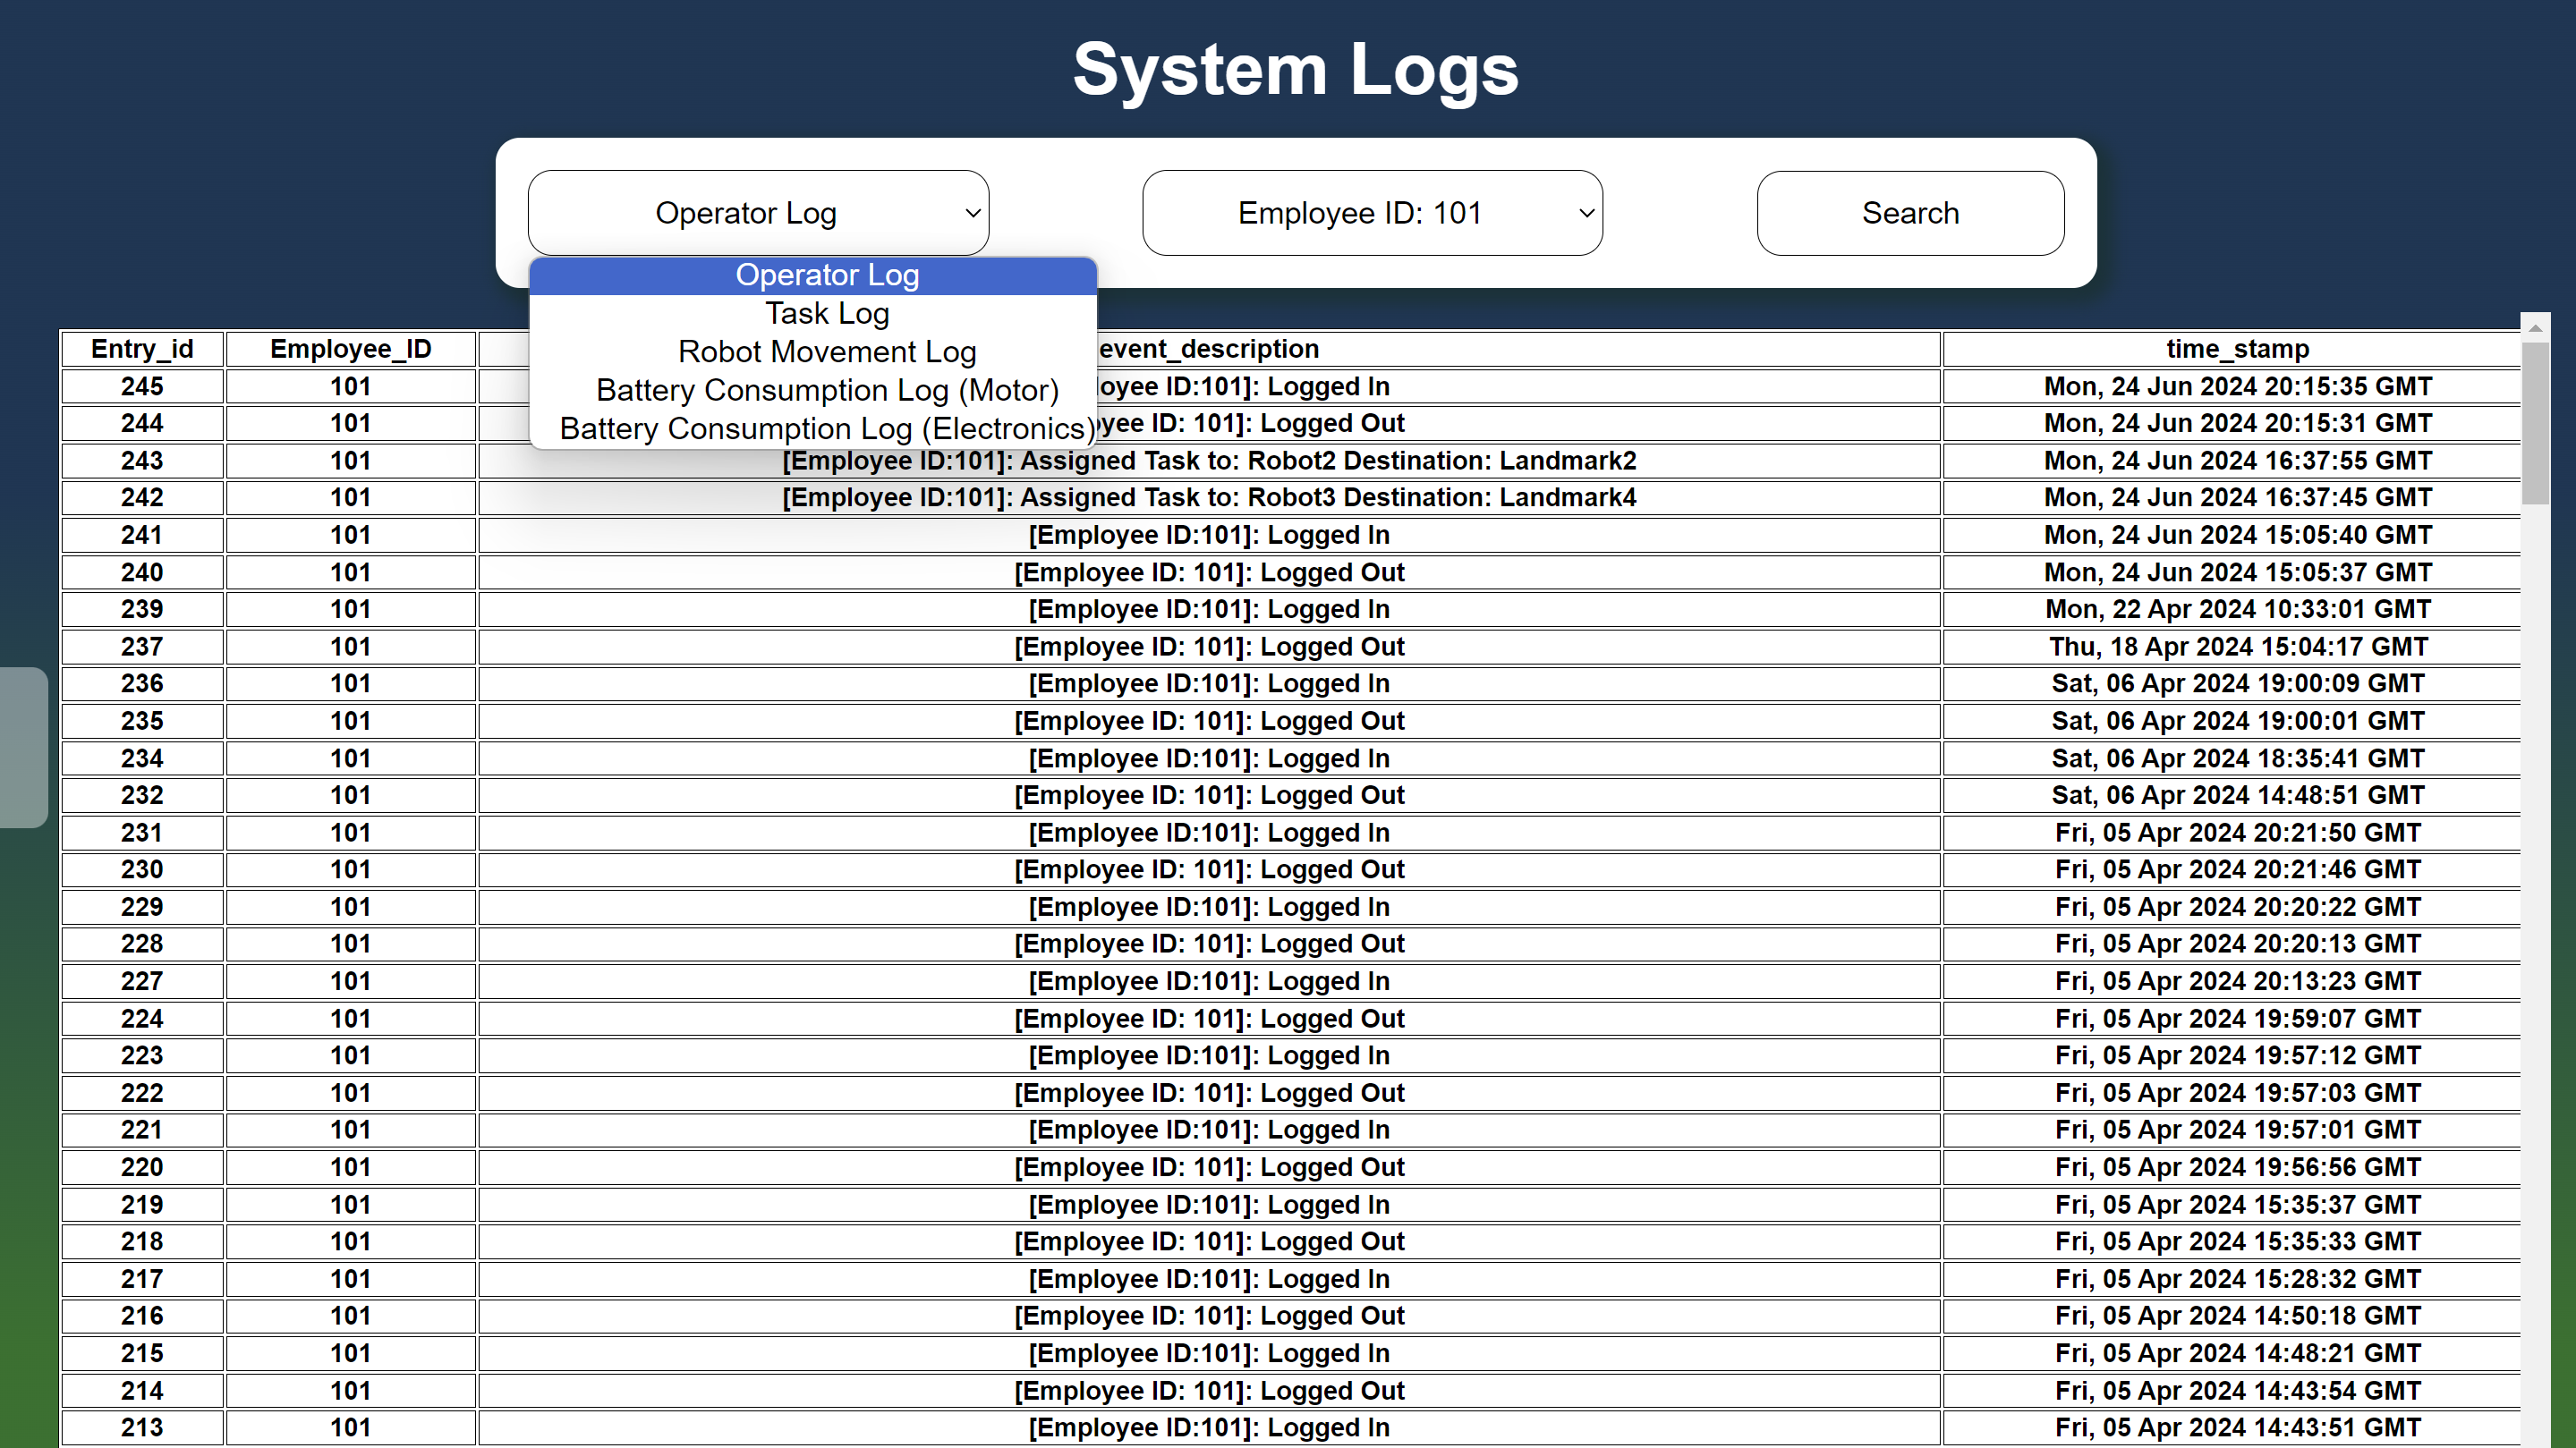Screen dimensions: 2576x1448
Task: Click Logged In description in row 241
Action: 1209,536
